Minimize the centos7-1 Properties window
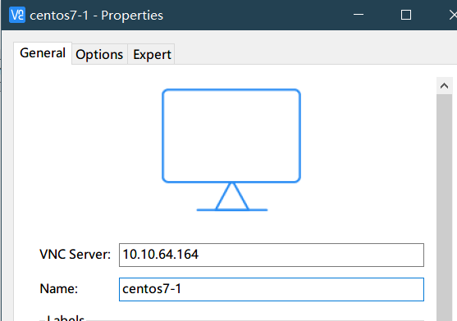This screenshot has width=457, height=321. click(x=359, y=15)
